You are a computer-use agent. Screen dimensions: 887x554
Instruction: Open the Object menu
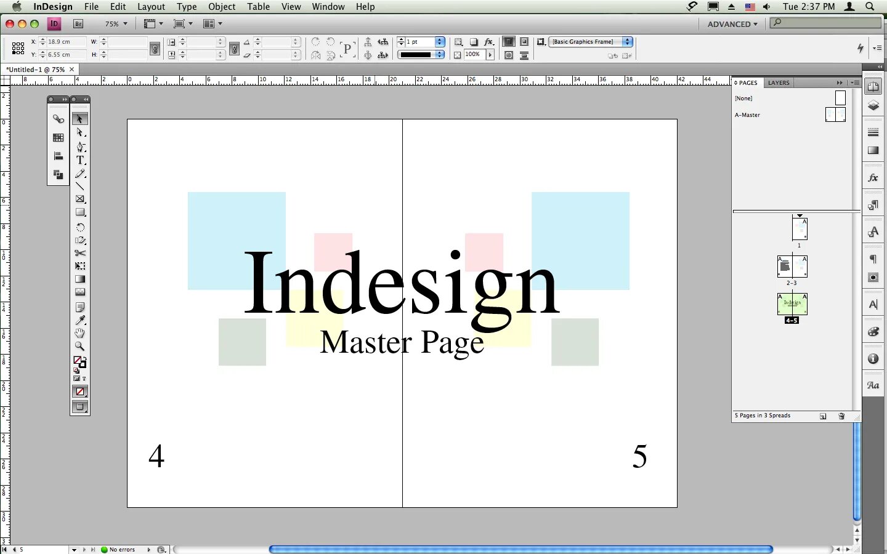pos(222,7)
